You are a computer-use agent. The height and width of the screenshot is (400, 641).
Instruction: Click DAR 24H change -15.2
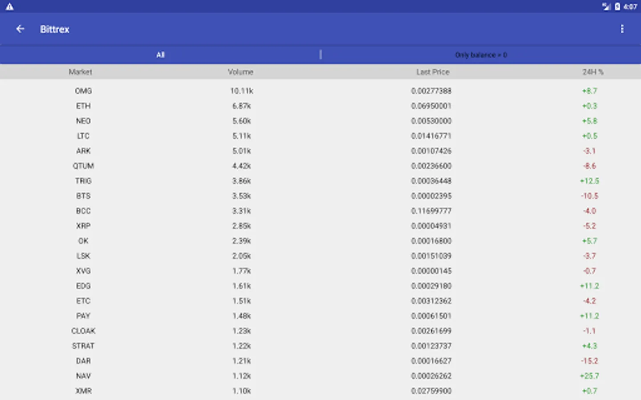pos(589,361)
